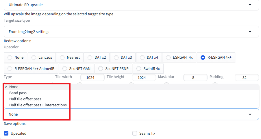Pick the SwinIR 4x upscaler
This screenshot has width=261, height=139.
point(139,68)
